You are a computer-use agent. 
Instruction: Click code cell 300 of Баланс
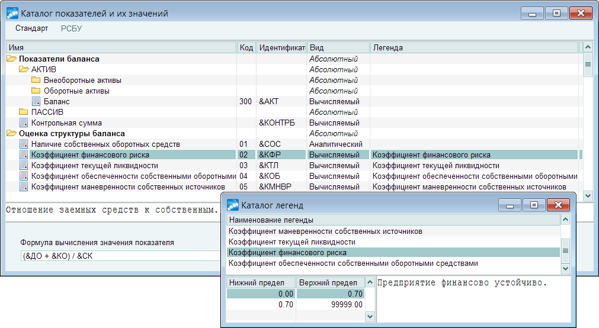pyautogui.click(x=246, y=102)
